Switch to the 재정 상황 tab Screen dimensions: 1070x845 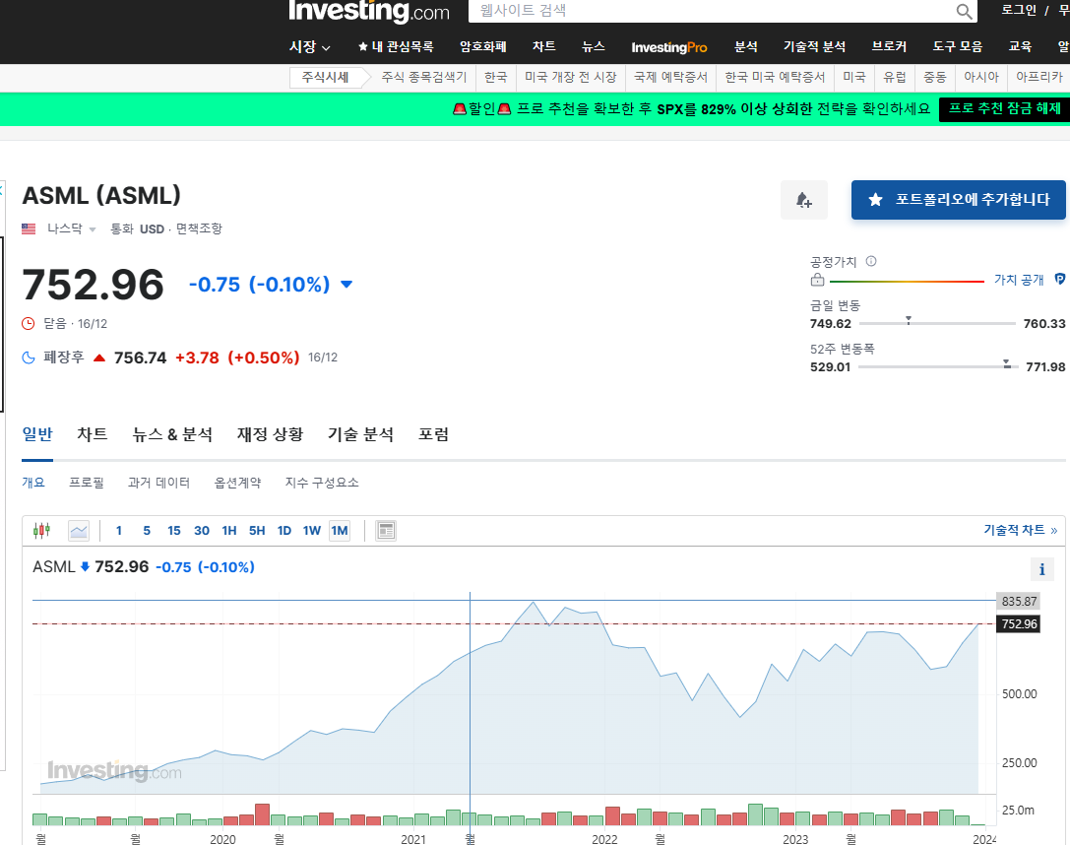271,434
